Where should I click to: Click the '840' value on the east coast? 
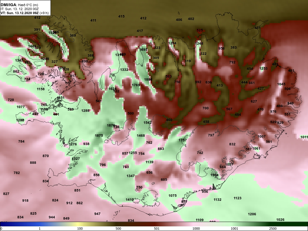(290, 103)
